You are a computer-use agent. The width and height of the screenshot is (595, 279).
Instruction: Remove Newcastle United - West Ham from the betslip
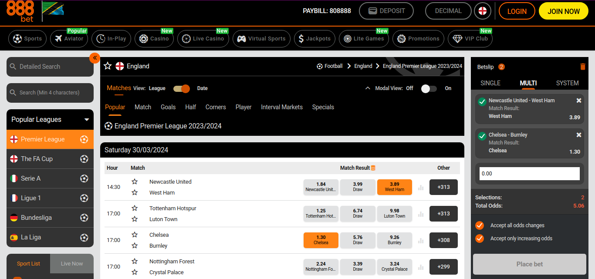(x=579, y=101)
